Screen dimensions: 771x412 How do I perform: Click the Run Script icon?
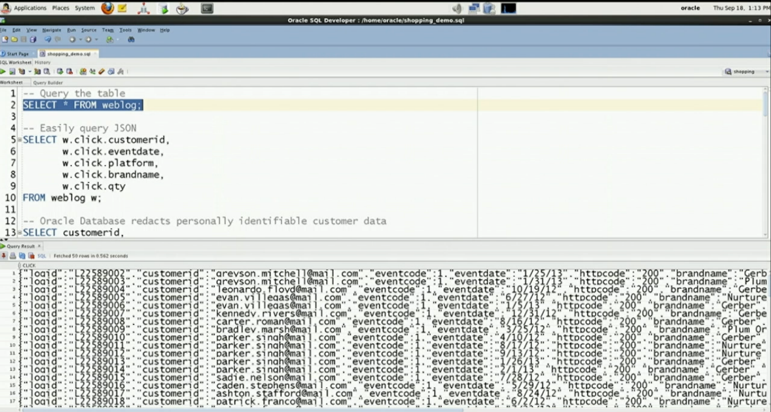pyautogui.click(x=12, y=71)
